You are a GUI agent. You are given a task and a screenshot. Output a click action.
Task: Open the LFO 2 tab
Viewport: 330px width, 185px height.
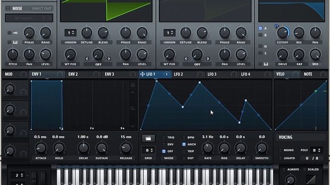189,74
